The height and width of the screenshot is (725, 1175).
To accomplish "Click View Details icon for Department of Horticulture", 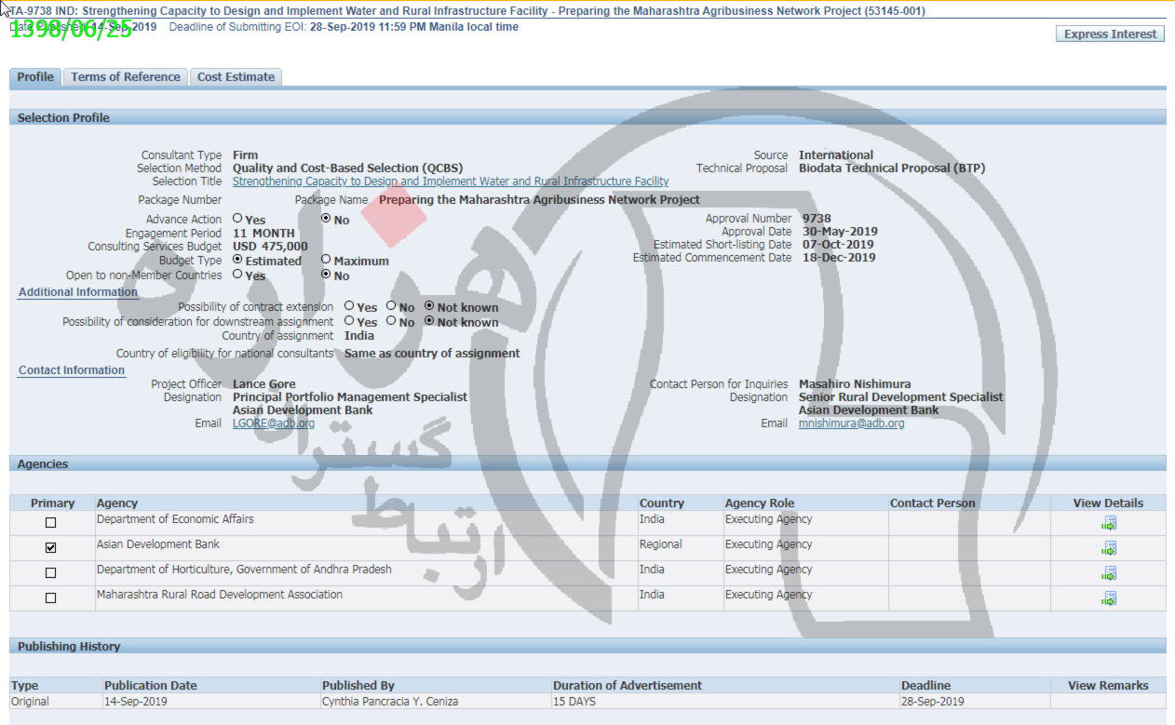I will point(1108,574).
